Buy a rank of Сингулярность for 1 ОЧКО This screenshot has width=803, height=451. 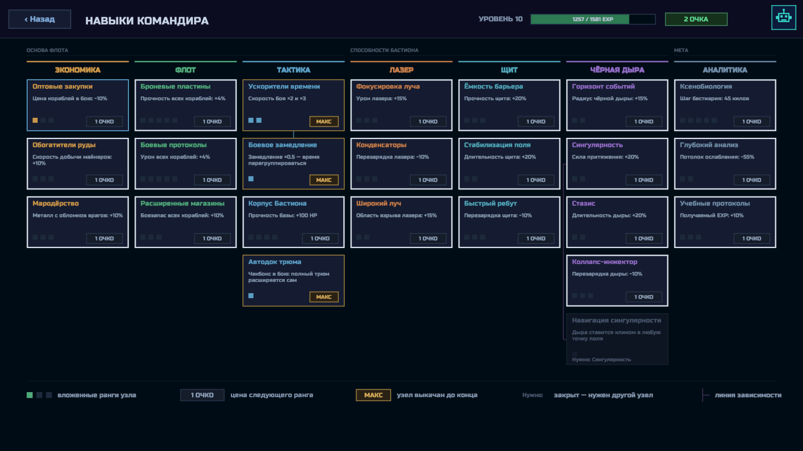click(644, 180)
